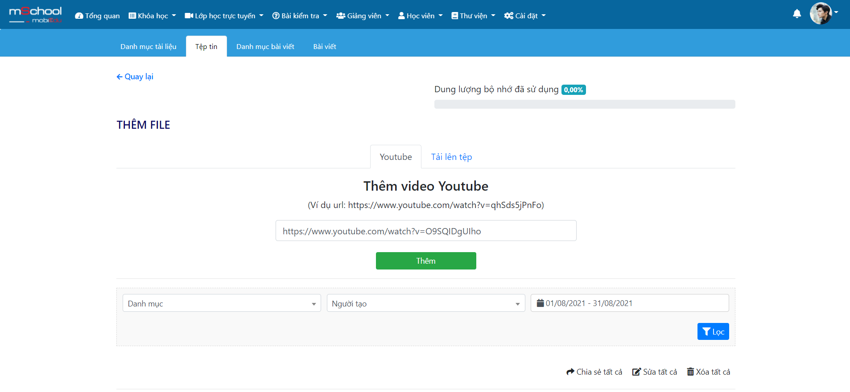Click the trash icon for Xóa tất cả
Screen dimensions: 850x392
click(690, 372)
